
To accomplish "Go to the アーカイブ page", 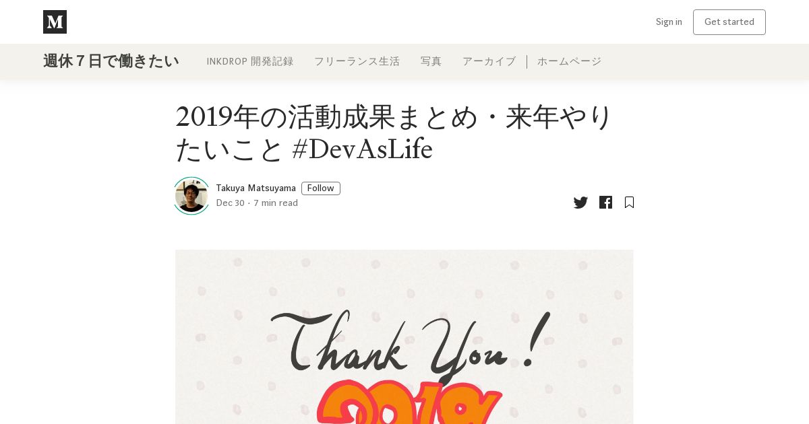I will tap(489, 61).
